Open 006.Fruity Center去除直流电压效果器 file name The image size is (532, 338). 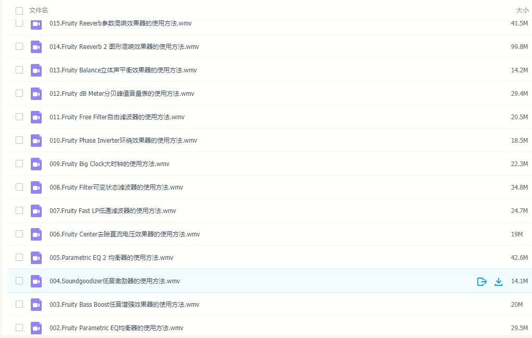tap(125, 234)
